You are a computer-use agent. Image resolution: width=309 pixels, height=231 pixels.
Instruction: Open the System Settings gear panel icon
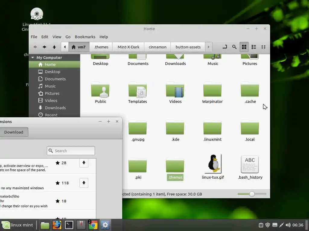pos(105,225)
